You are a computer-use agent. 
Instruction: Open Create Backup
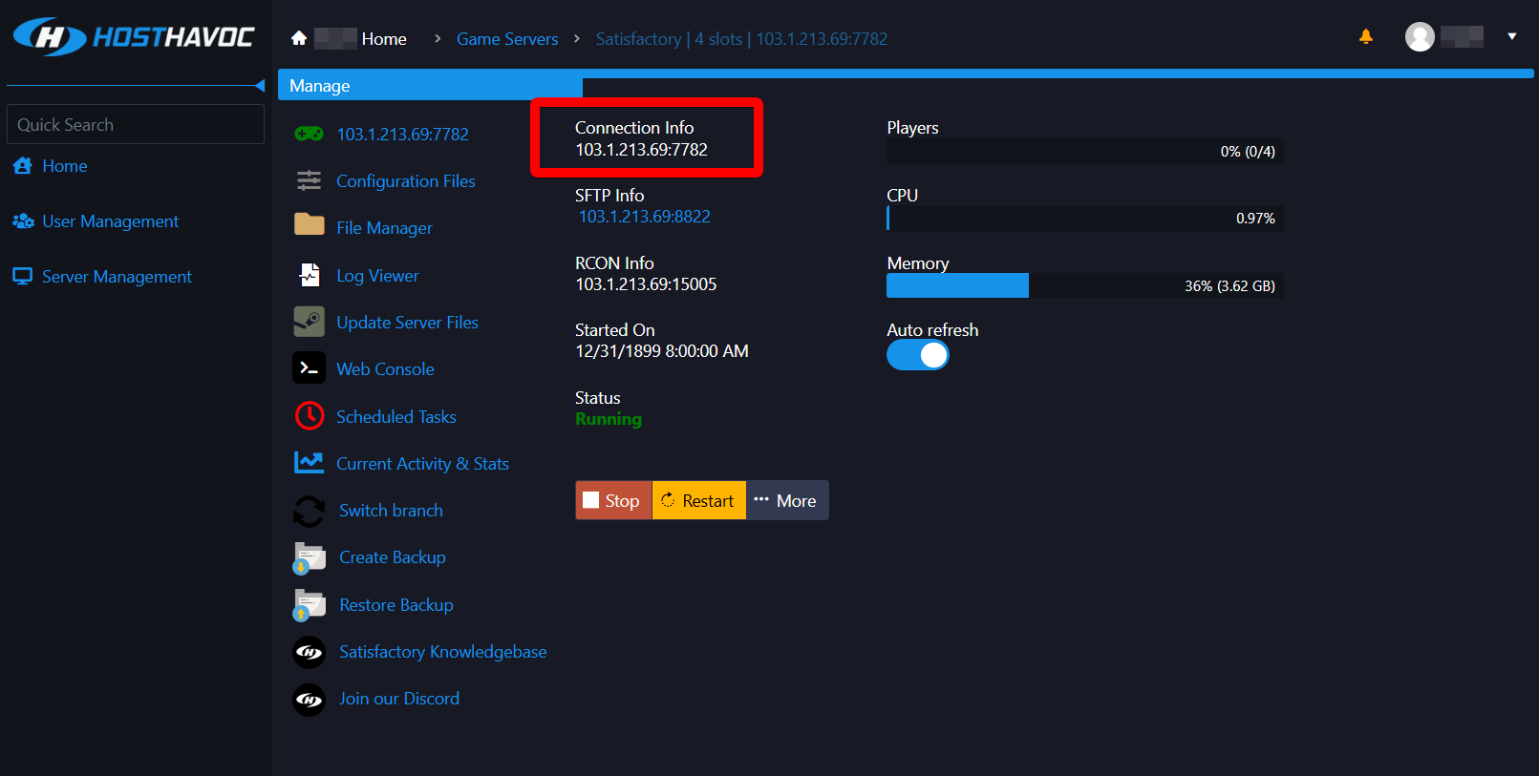pyautogui.click(x=392, y=557)
